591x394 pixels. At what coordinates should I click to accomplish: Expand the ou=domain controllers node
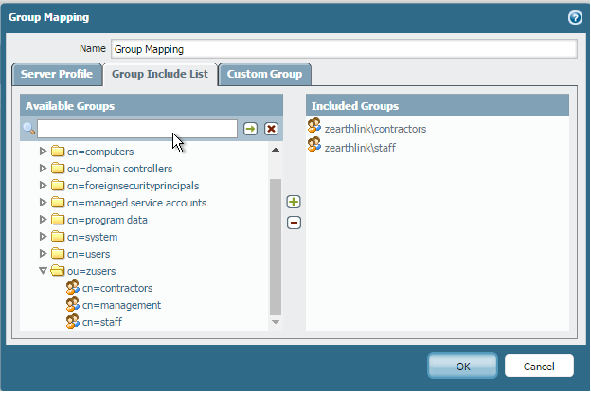(x=43, y=169)
